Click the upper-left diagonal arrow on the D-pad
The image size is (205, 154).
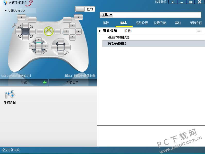pyautogui.click(x=19, y=26)
